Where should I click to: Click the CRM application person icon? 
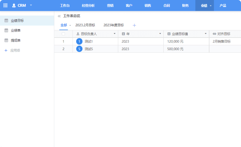pos(14,6)
